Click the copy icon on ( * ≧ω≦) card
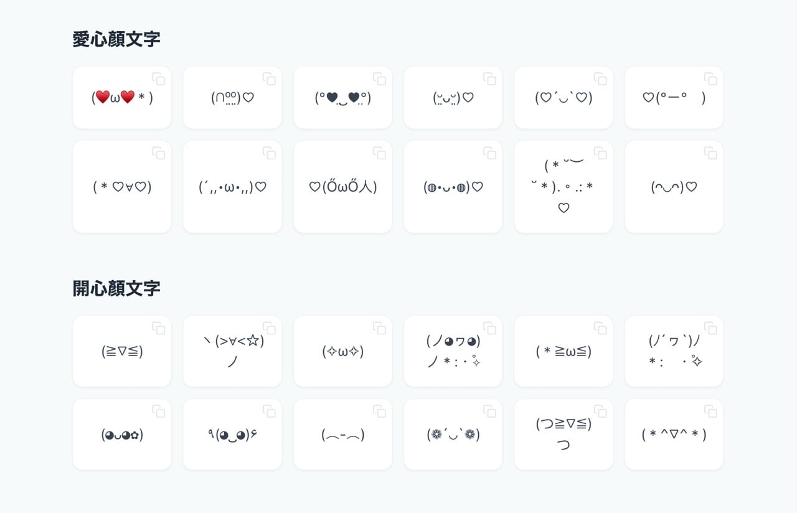This screenshot has width=797, height=513. (600, 329)
